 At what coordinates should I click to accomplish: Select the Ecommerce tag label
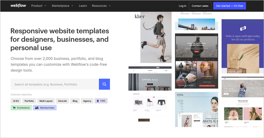pos(23,108)
